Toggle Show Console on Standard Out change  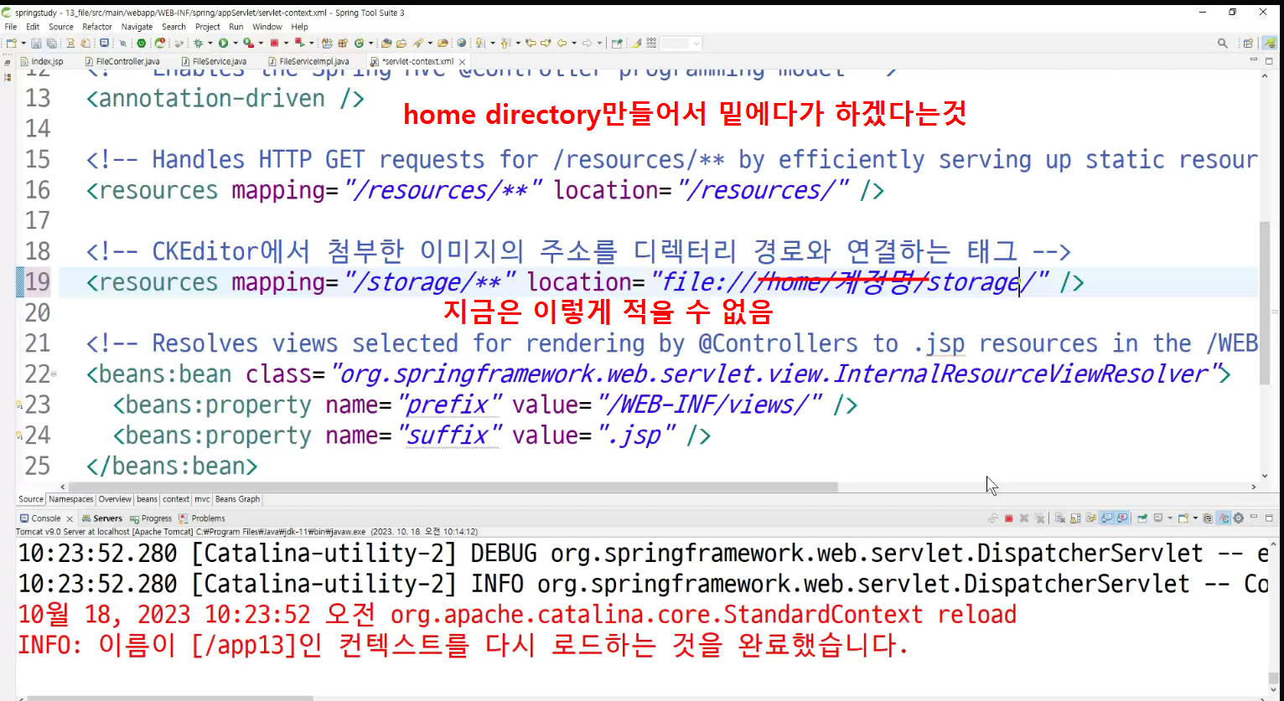[1107, 518]
